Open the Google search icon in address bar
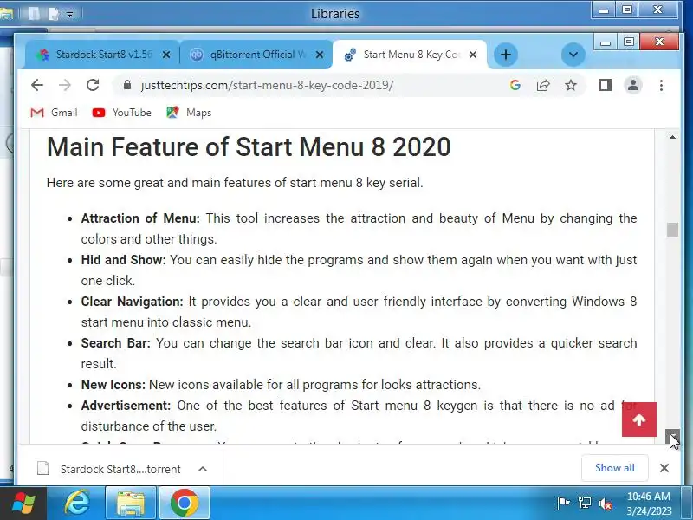693x520 pixels. [515, 85]
